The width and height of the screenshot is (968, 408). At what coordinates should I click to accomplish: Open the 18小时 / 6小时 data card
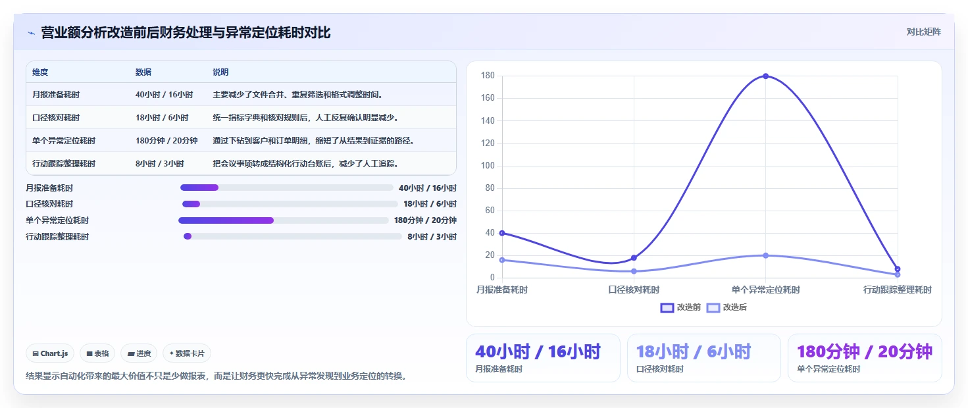[704, 358]
